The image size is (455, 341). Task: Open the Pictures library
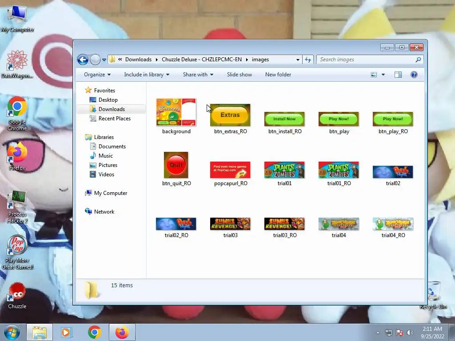tap(108, 165)
